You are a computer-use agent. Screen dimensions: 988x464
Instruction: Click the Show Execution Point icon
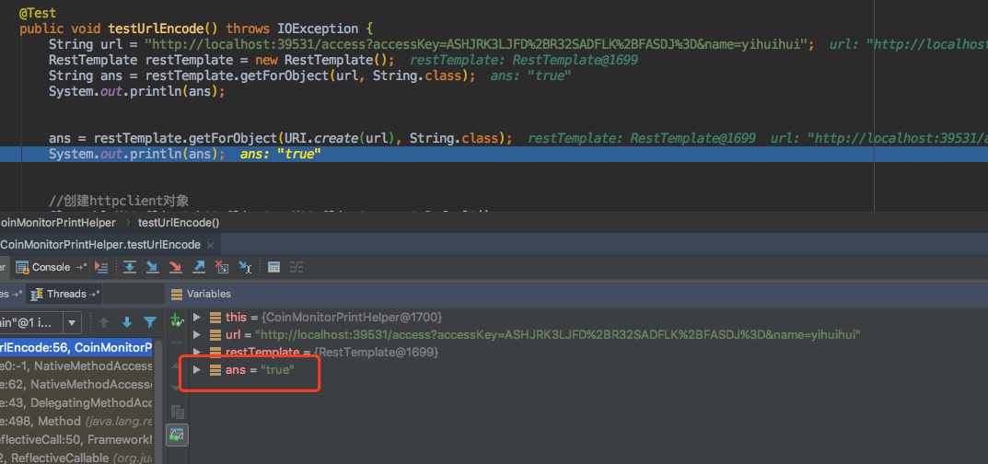pyautogui.click(x=102, y=267)
